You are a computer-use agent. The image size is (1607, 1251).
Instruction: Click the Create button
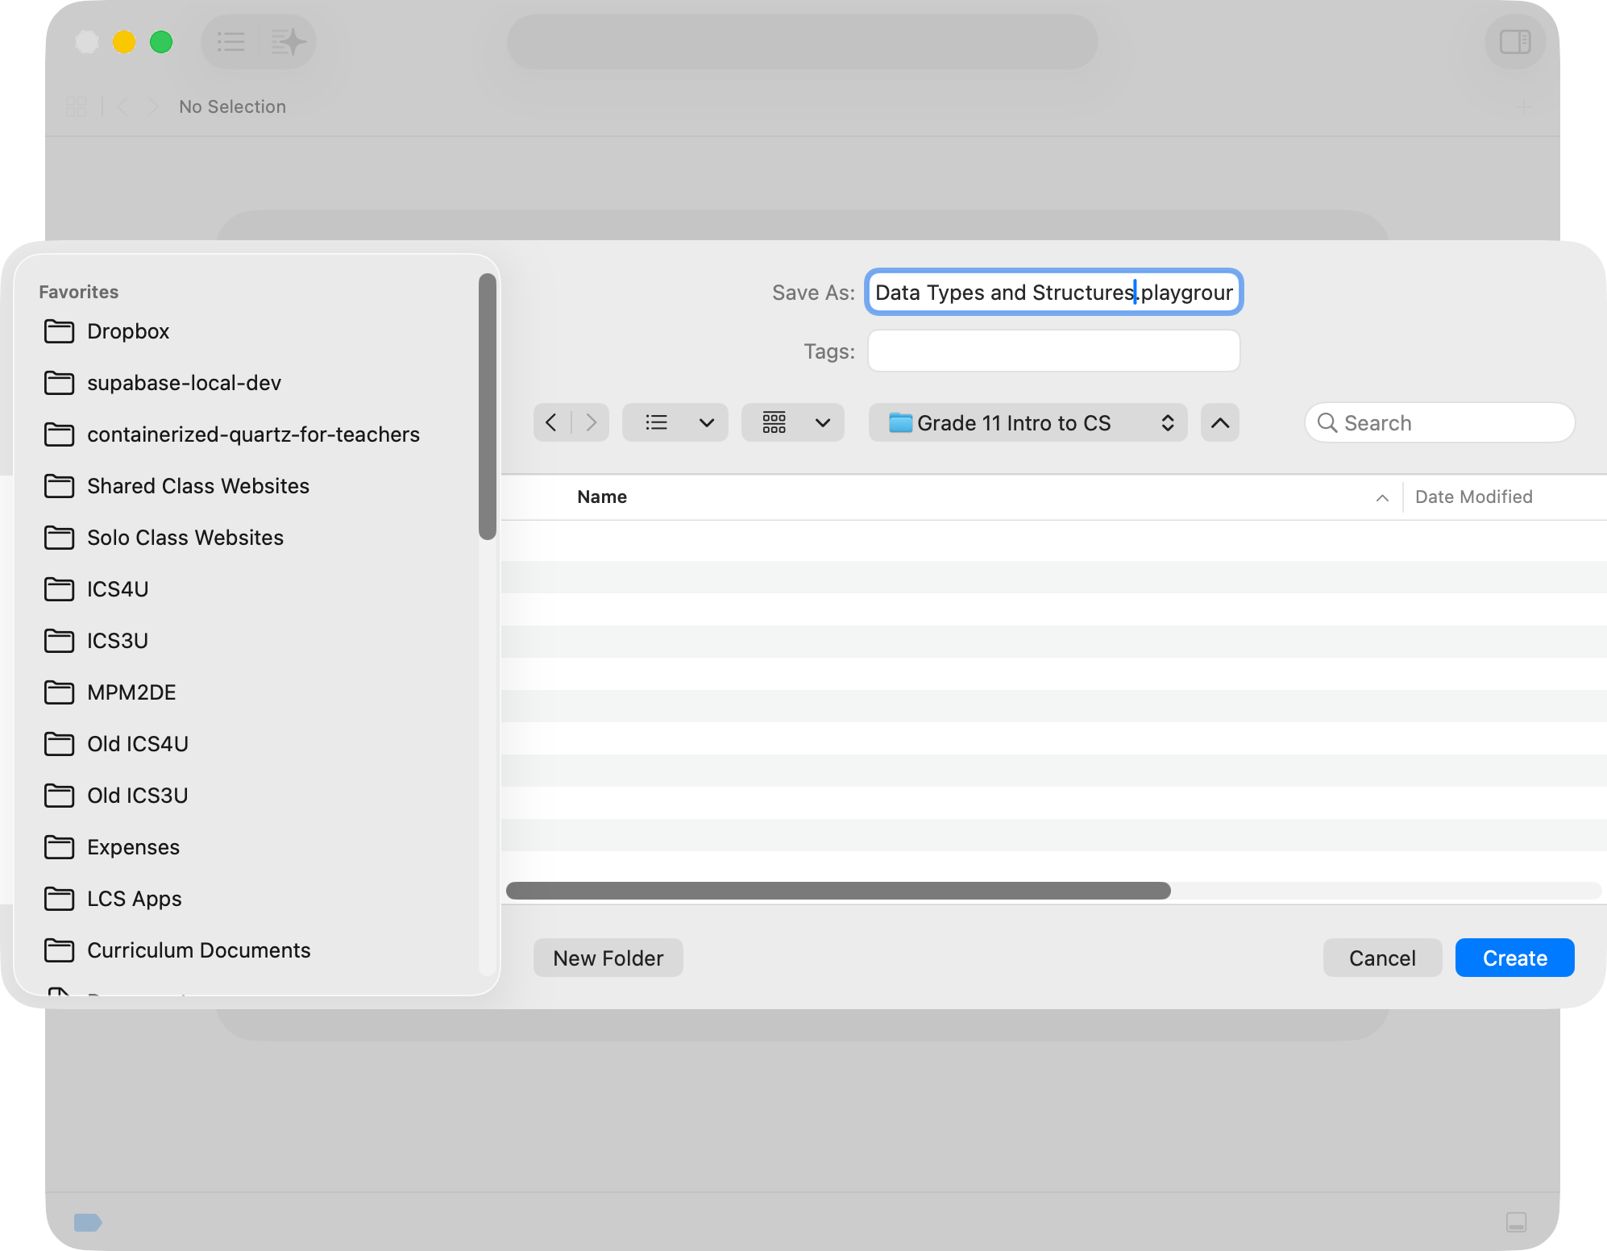click(1514, 958)
